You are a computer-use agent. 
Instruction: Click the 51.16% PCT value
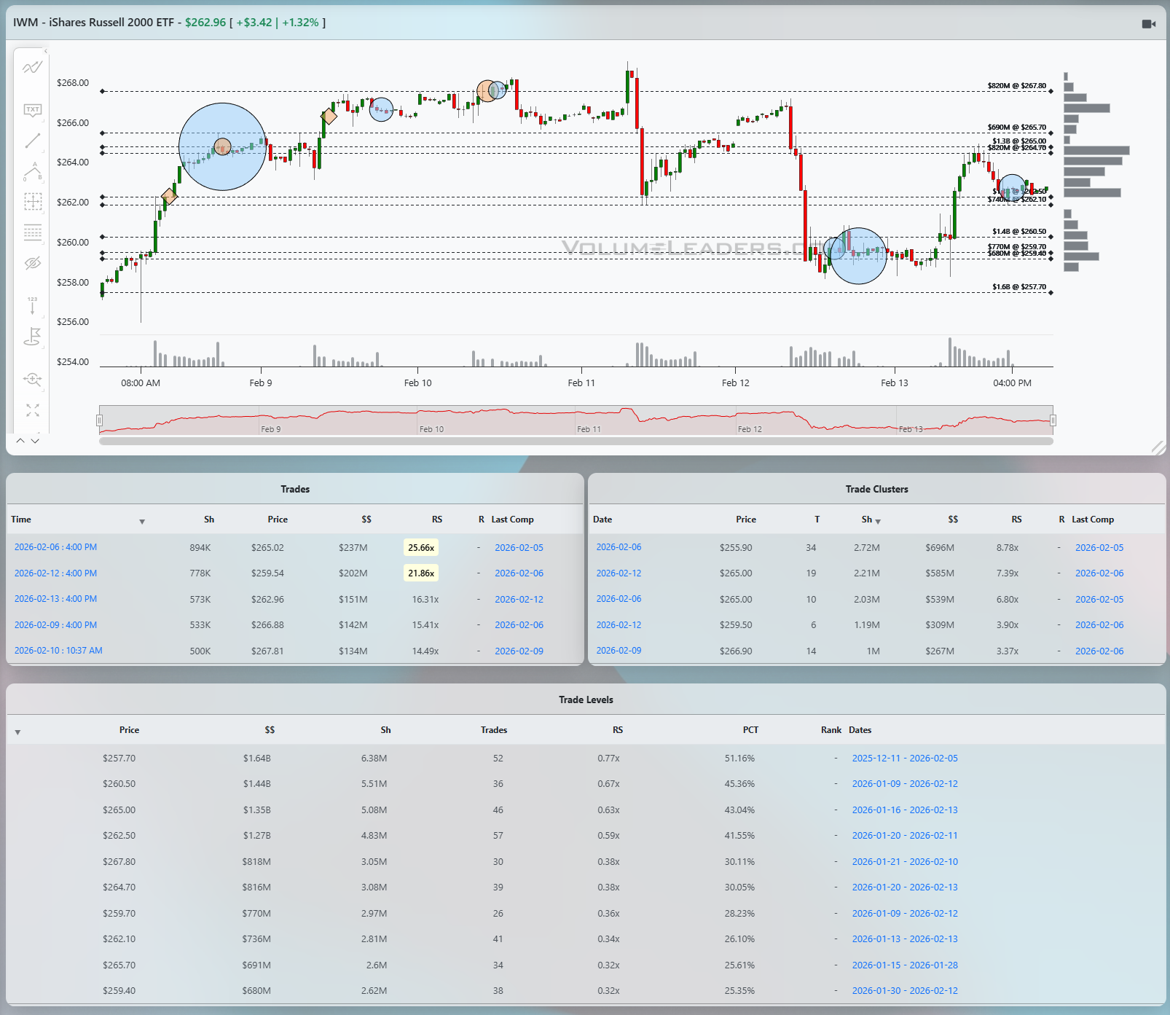point(739,759)
